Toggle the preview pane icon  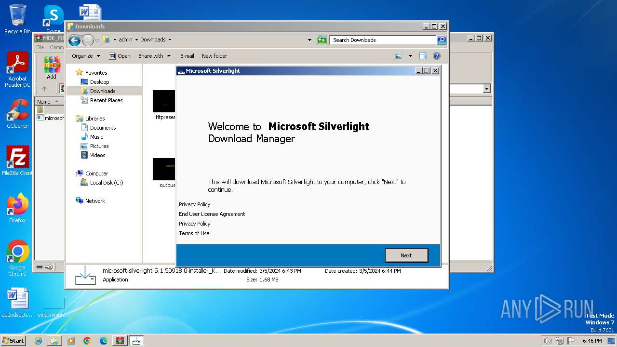coord(423,56)
